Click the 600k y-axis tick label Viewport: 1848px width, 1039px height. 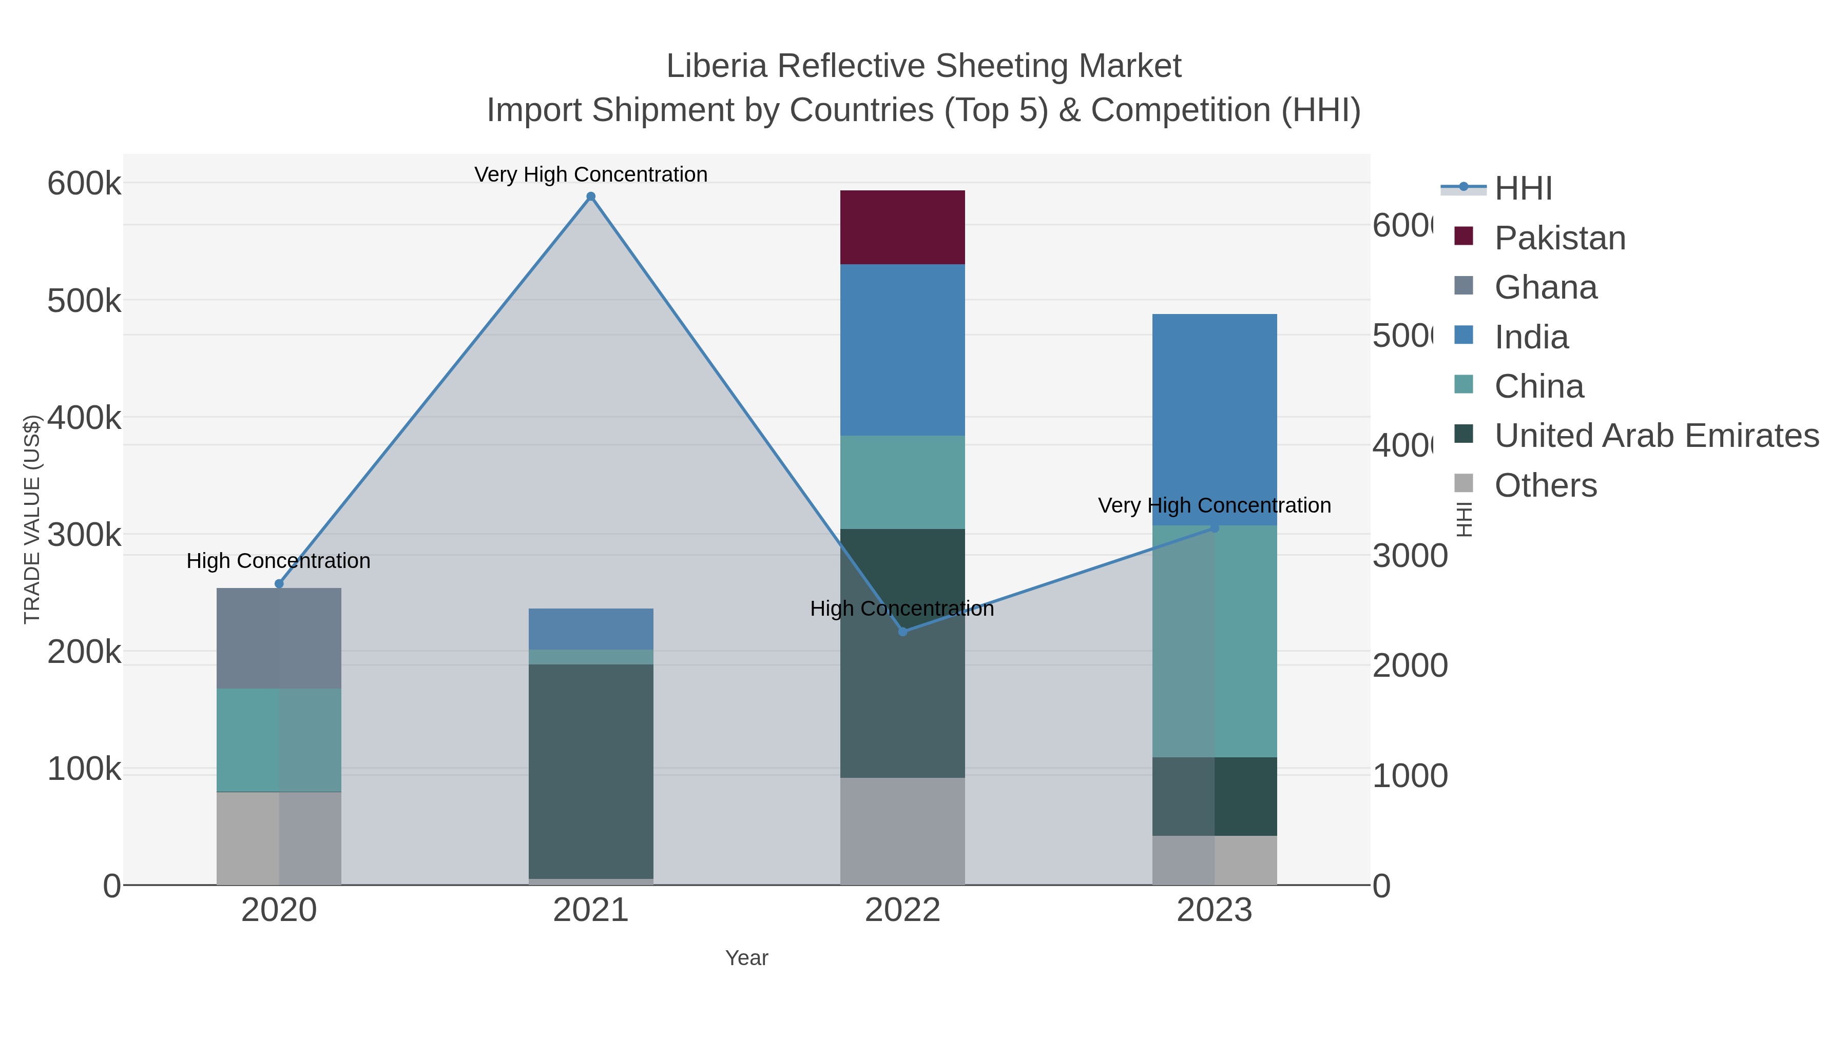[85, 184]
